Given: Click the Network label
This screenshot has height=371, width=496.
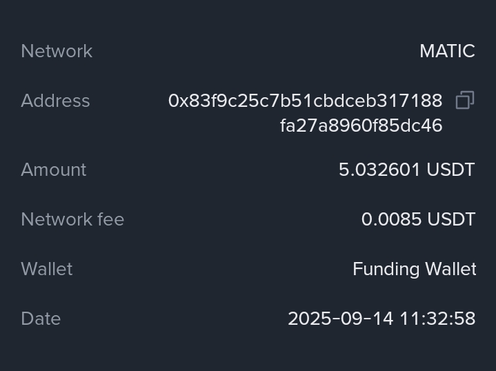Looking at the screenshot, I should coord(57,51).
